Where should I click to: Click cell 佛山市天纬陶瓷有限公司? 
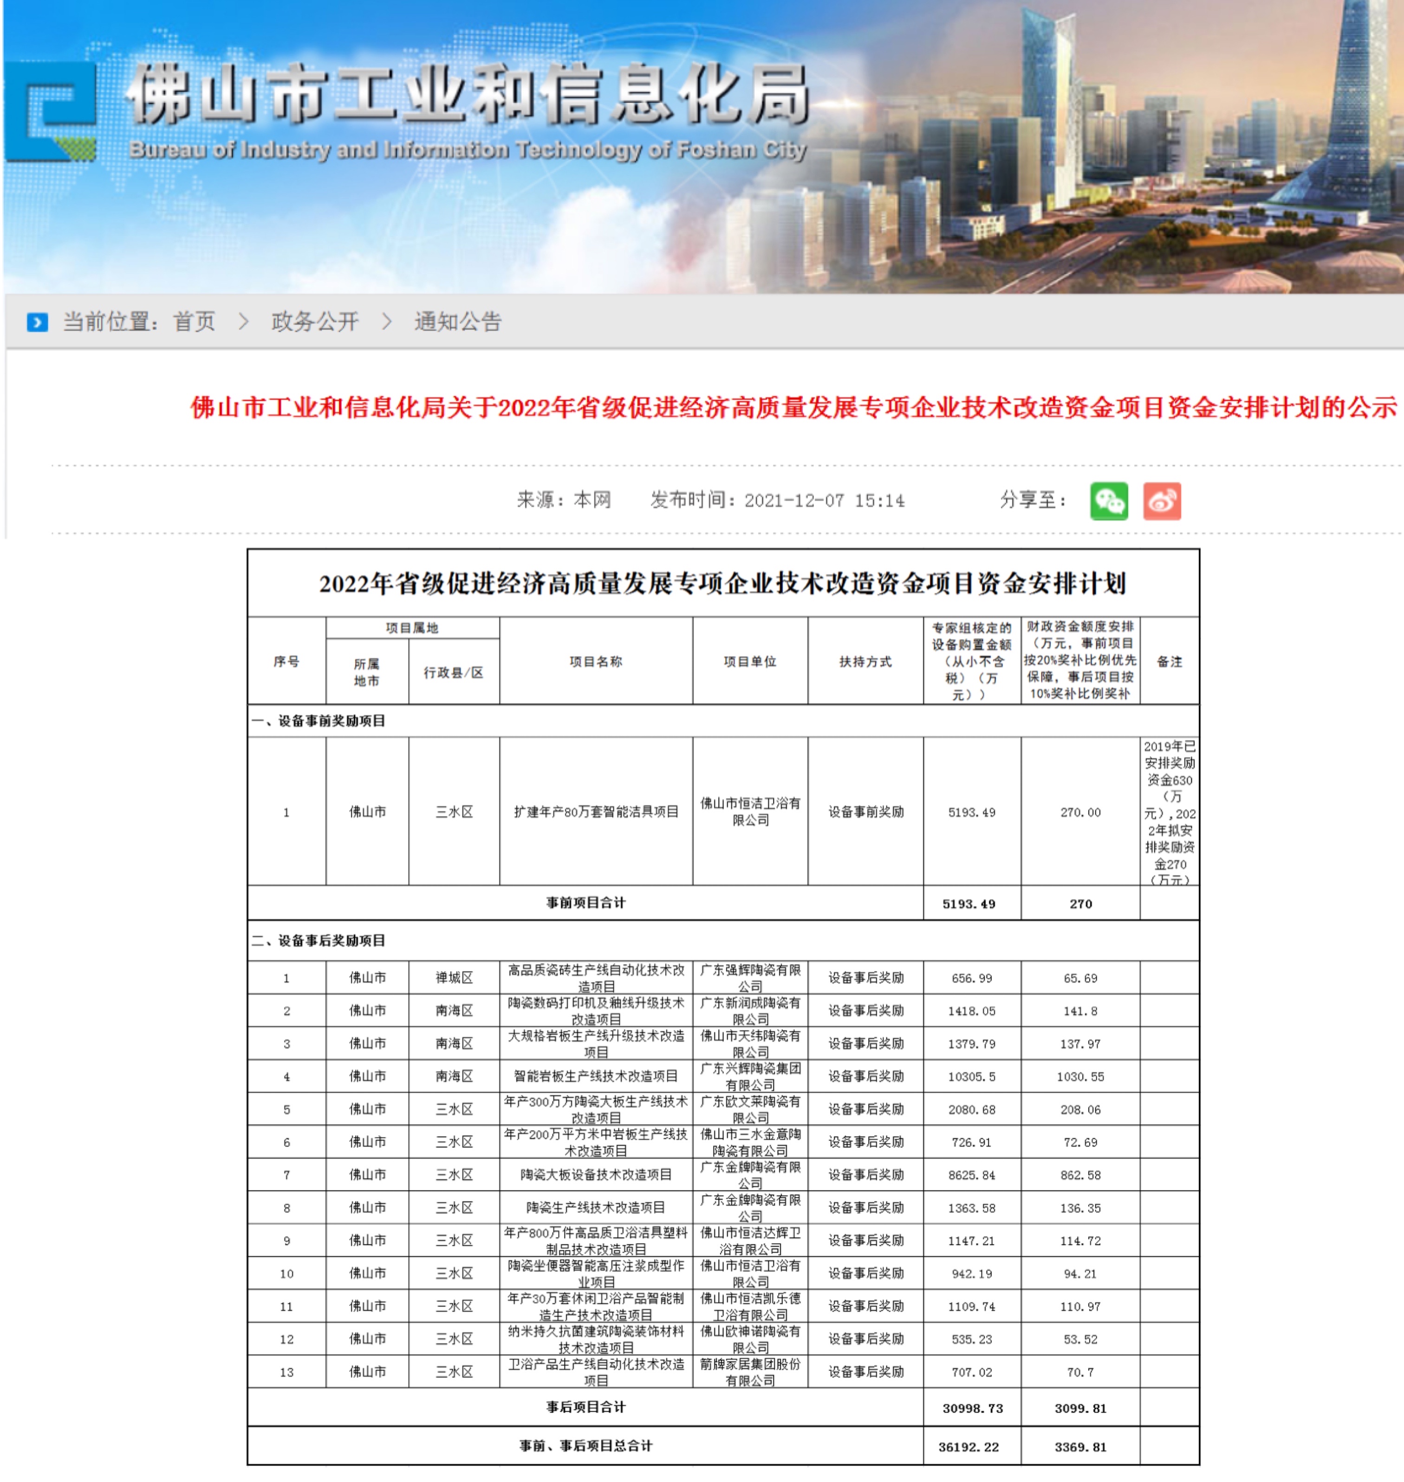[x=750, y=1044]
